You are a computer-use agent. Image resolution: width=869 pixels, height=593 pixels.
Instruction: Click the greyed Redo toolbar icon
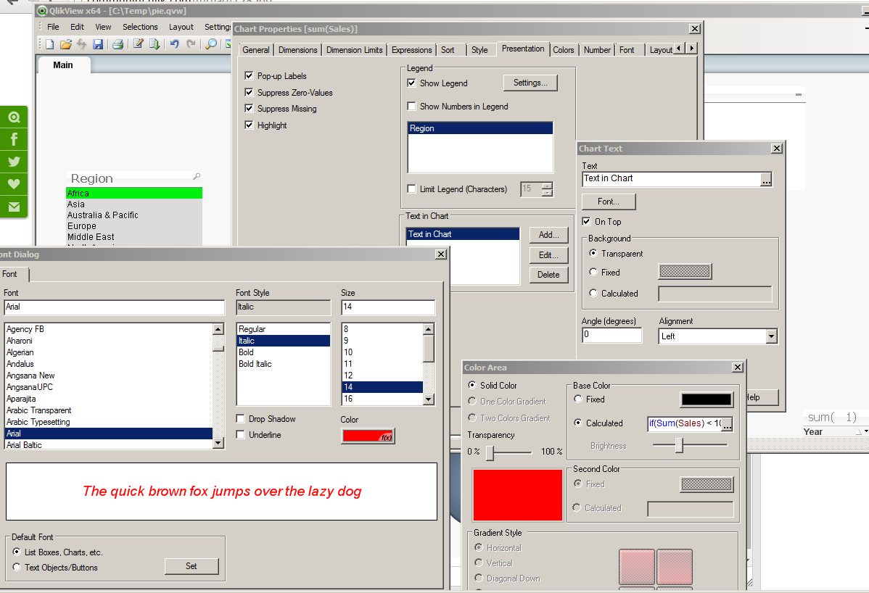(x=191, y=43)
